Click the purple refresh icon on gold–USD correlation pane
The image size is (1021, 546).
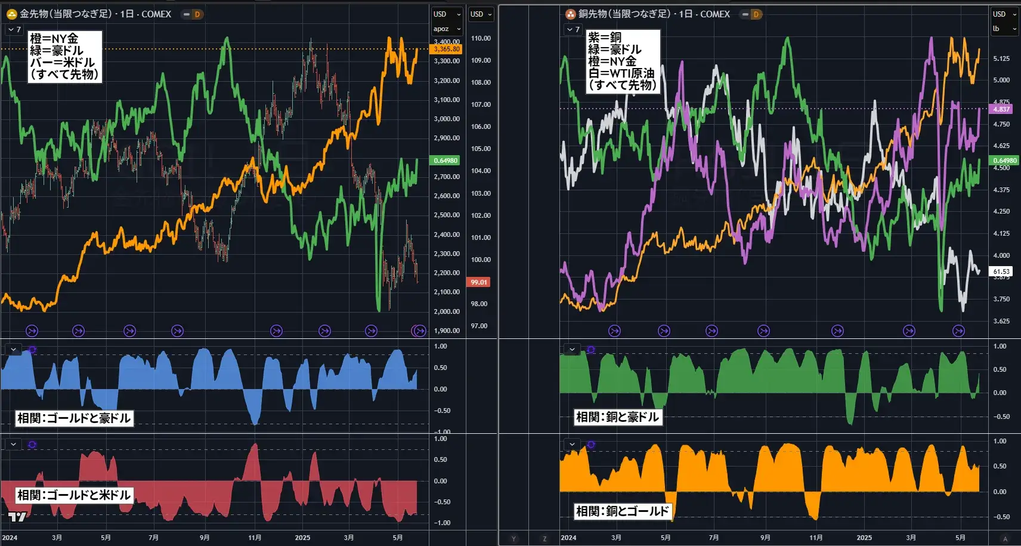(32, 445)
